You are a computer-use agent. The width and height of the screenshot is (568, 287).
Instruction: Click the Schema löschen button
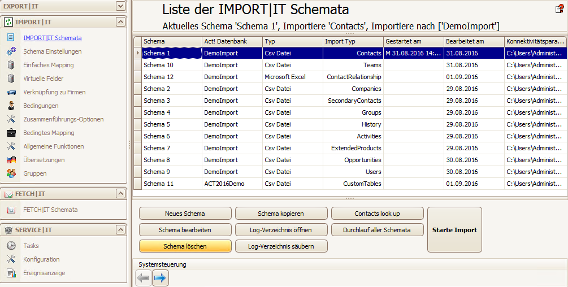185,246
